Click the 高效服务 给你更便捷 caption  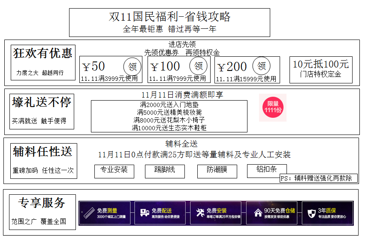166,217
